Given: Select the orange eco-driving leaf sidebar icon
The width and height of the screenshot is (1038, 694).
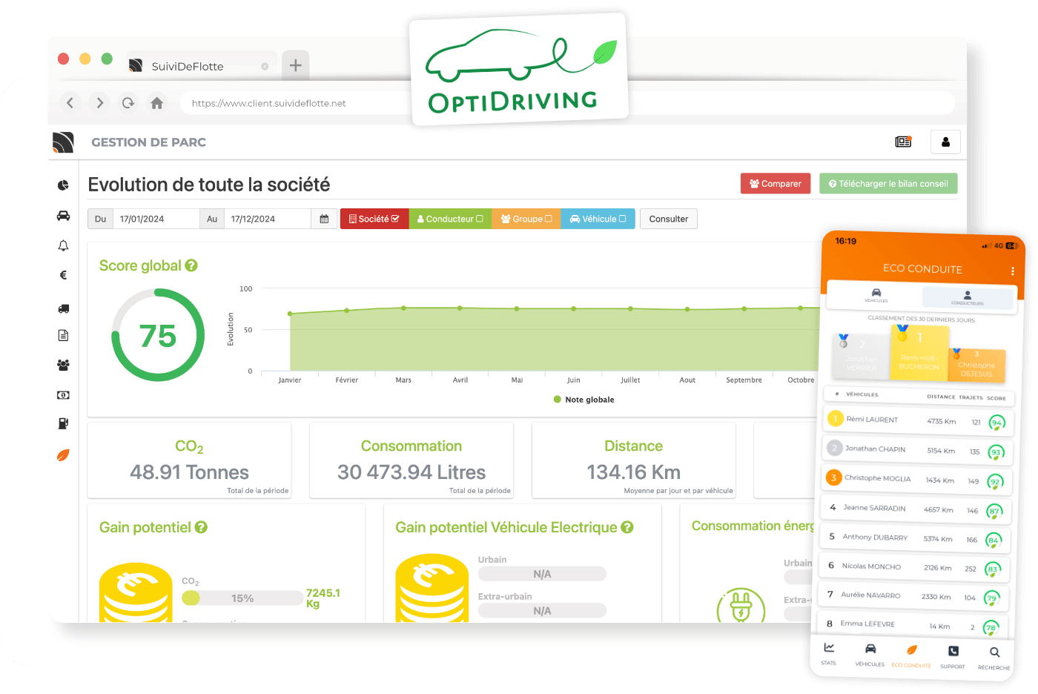Looking at the screenshot, I should point(63,454).
